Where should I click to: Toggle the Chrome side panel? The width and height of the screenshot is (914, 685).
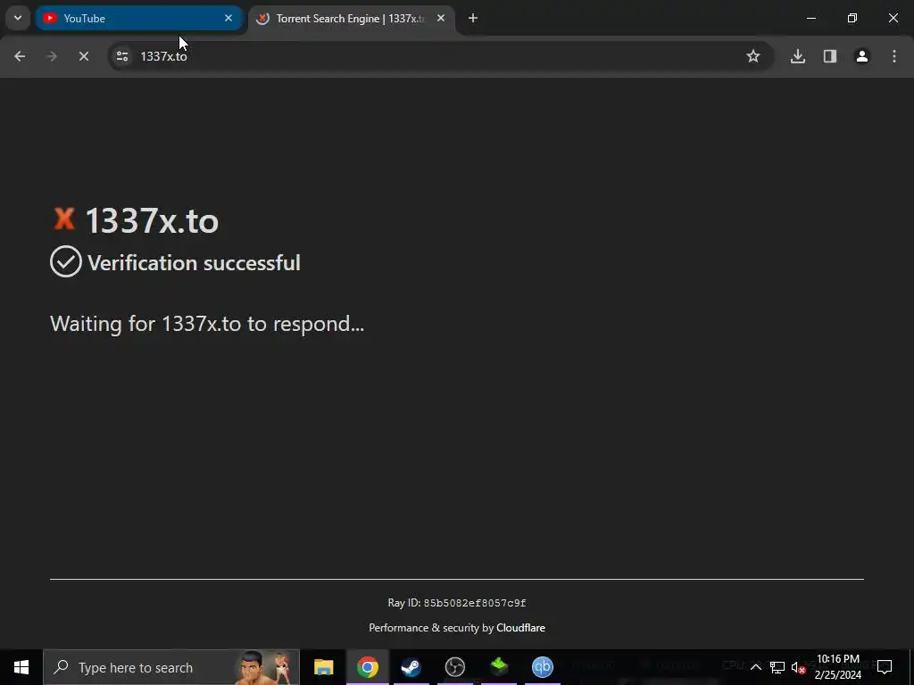coord(830,56)
